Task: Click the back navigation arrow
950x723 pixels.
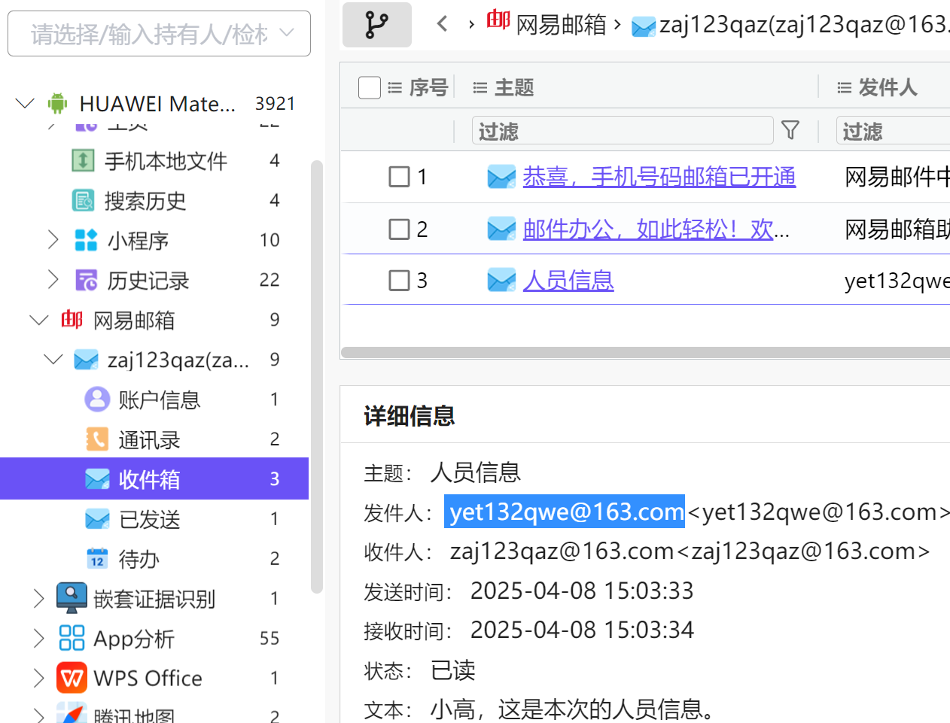Action: pyautogui.click(x=442, y=24)
